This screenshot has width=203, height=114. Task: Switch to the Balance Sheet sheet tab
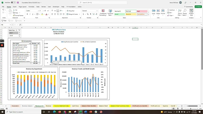click(x=103, y=106)
